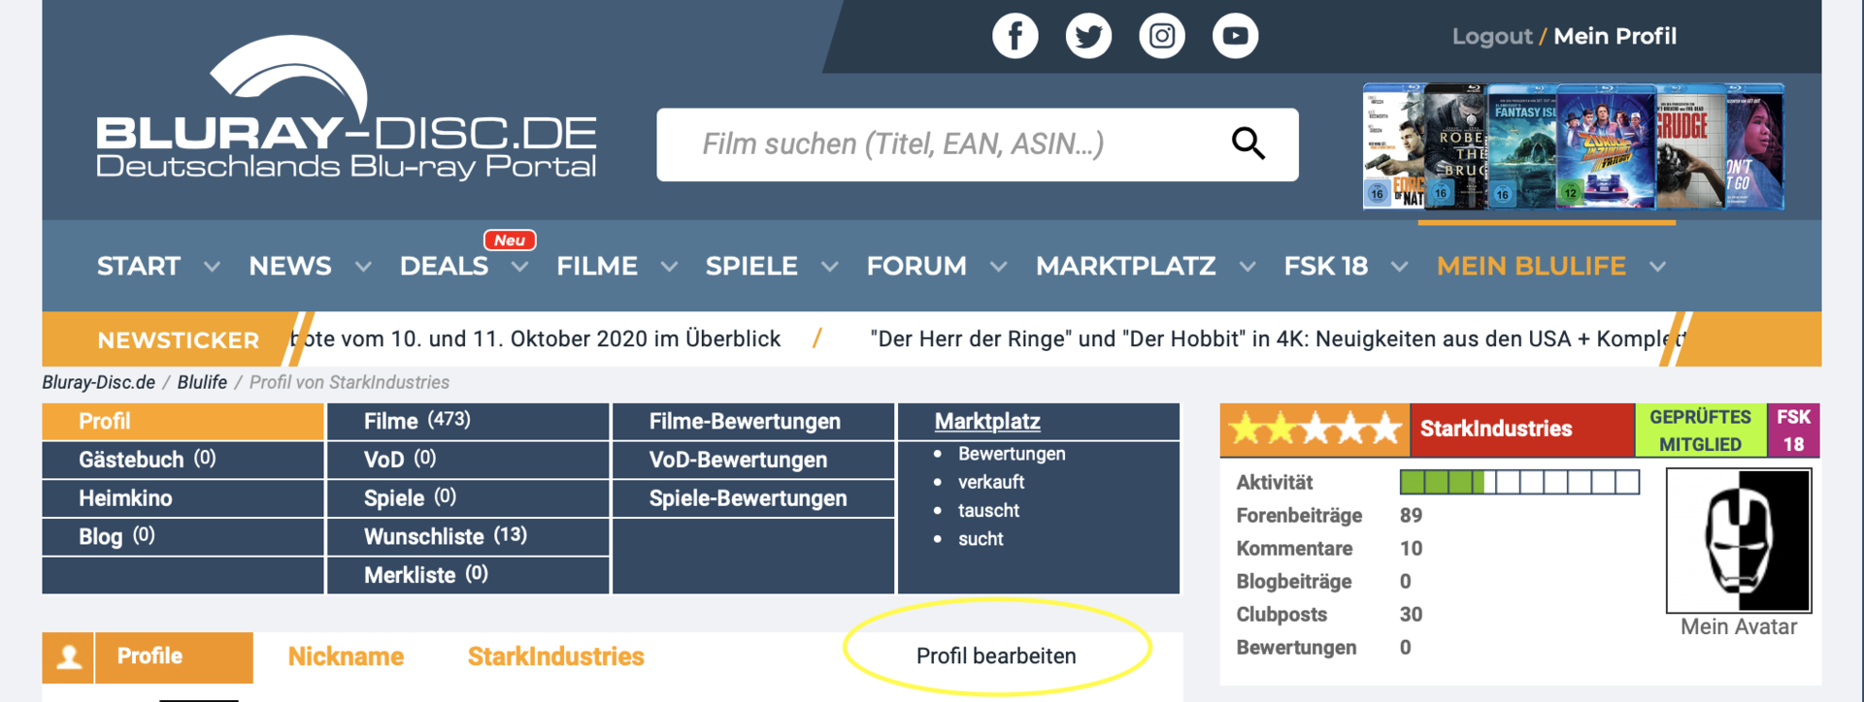Go to Bluray-Disc.de breadcrumb link
1864x702 pixels.
(98, 382)
